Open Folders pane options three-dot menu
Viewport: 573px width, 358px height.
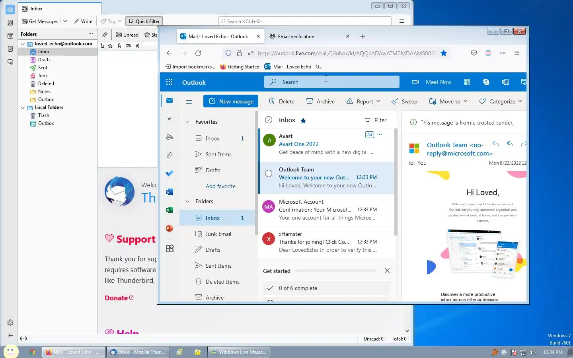pos(90,34)
